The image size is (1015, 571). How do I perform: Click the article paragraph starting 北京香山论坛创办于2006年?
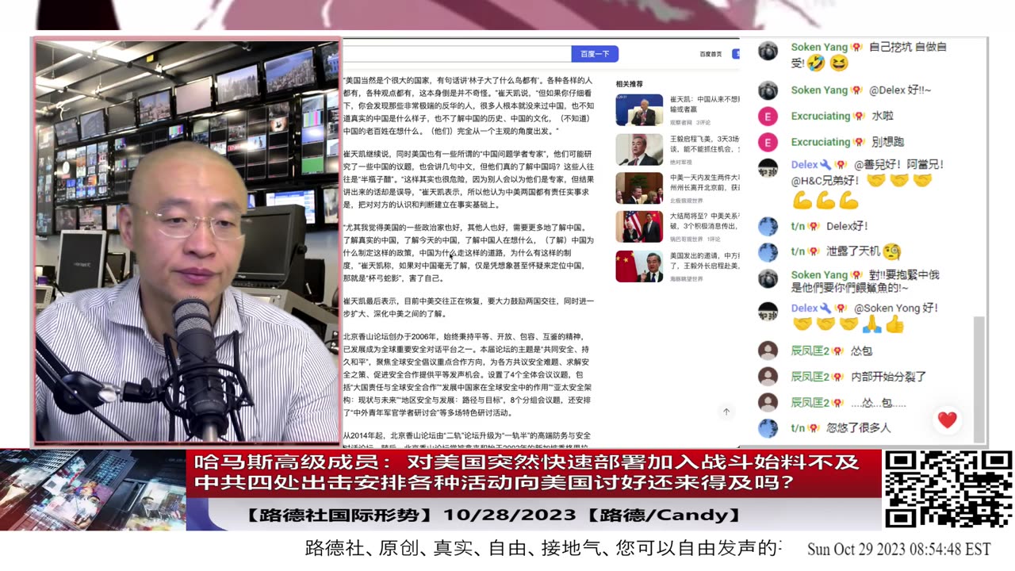pos(467,374)
